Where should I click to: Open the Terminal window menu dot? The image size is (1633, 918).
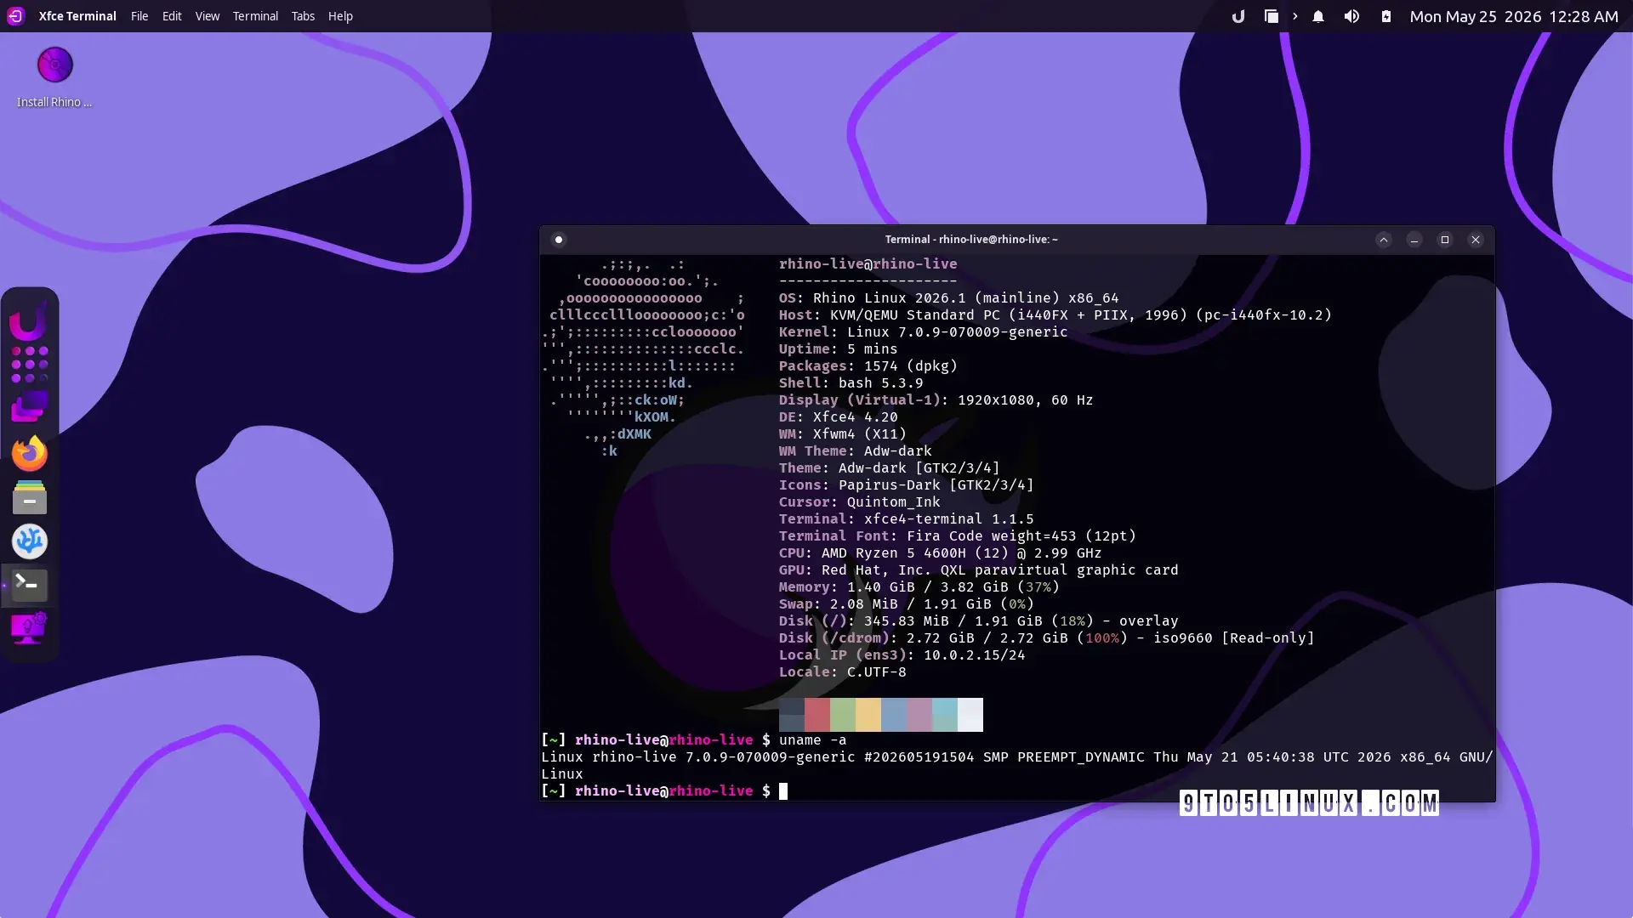click(x=558, y=240)
